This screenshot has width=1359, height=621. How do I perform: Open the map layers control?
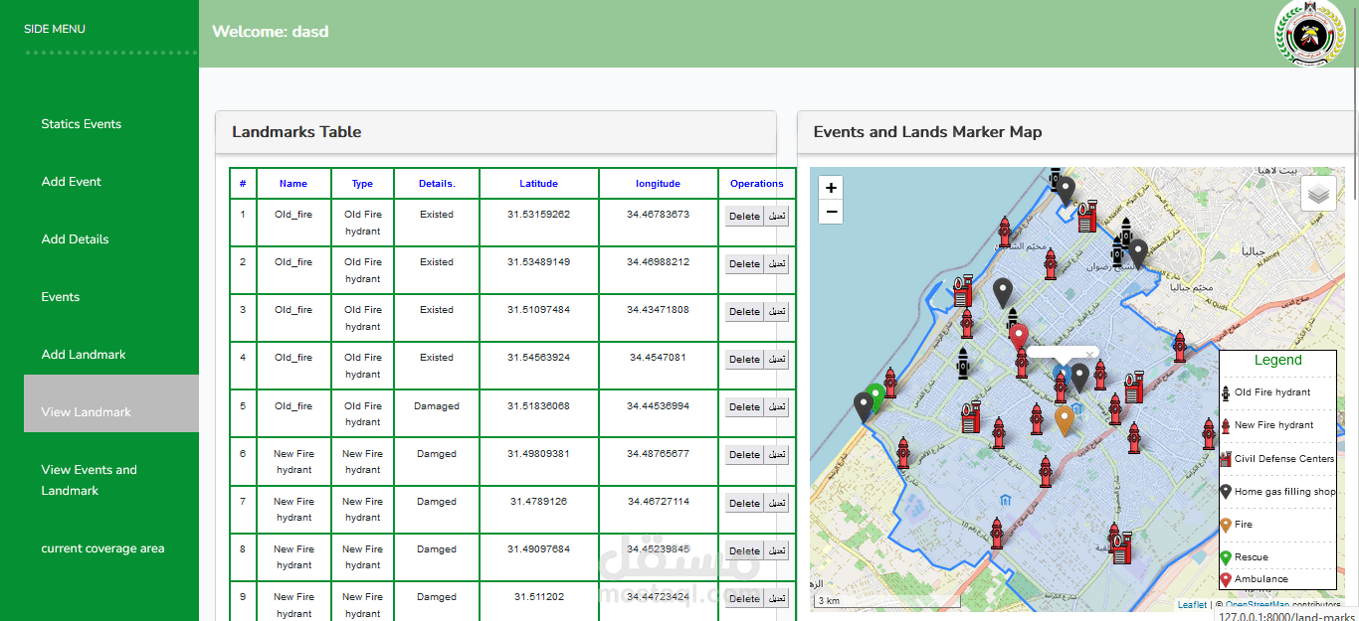(1319, 195)
